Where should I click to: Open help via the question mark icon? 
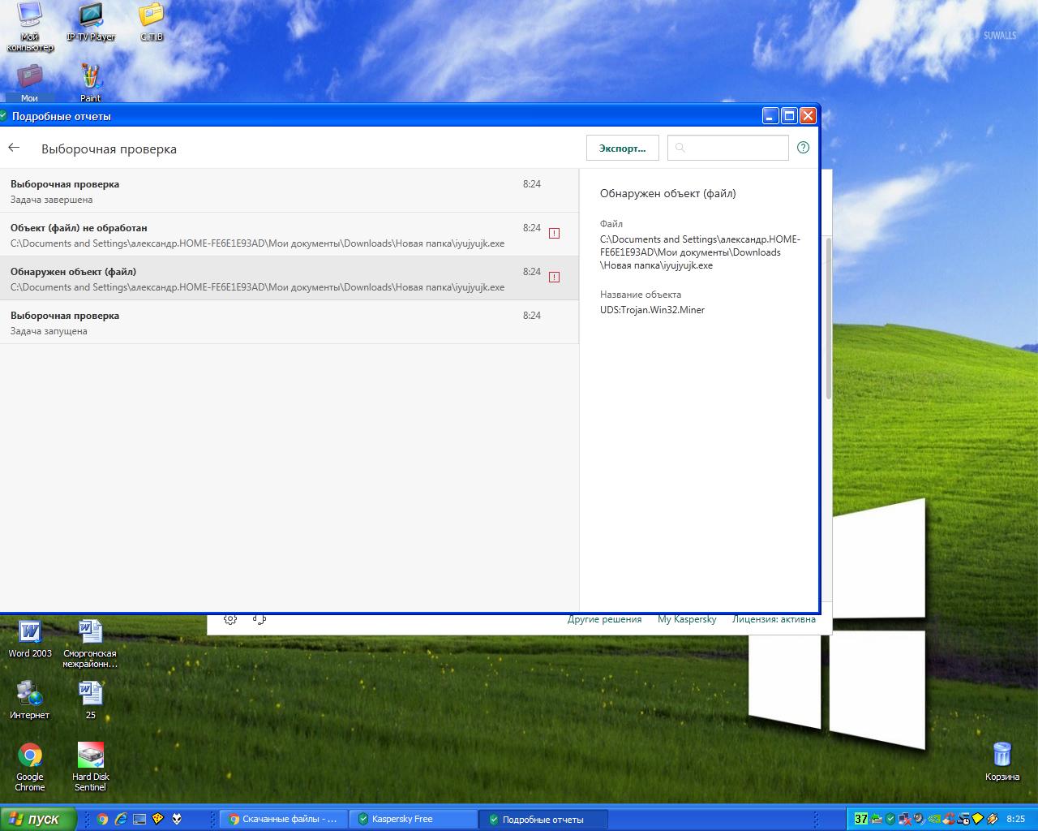[x=803, y=148]
